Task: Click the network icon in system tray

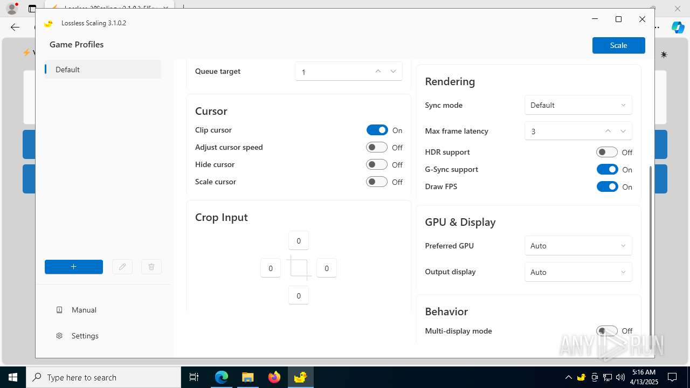Action: tap(608, 377)
